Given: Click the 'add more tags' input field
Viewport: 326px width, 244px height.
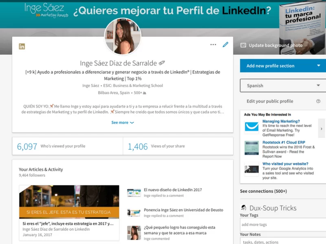Looking at the screenshot, I should 283,224.
